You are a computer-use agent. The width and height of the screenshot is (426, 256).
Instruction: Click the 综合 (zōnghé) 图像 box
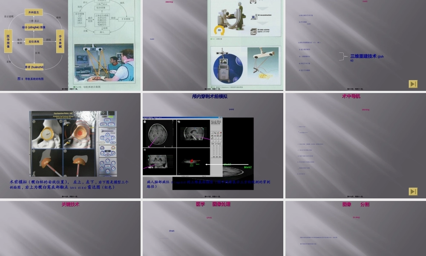coord(34,27)
